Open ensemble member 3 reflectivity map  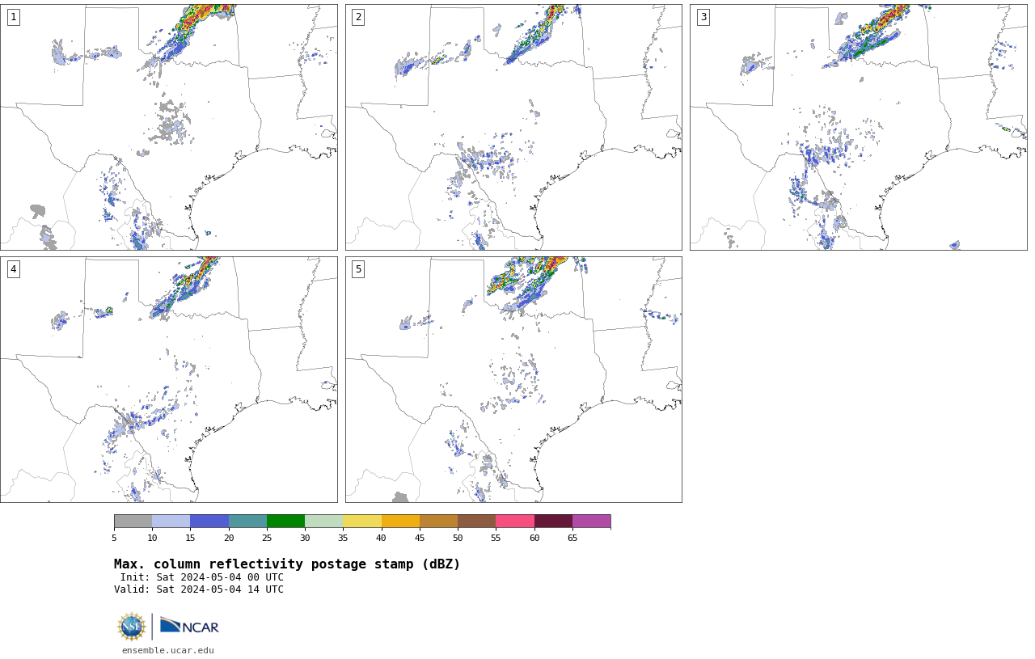(858, 127)
